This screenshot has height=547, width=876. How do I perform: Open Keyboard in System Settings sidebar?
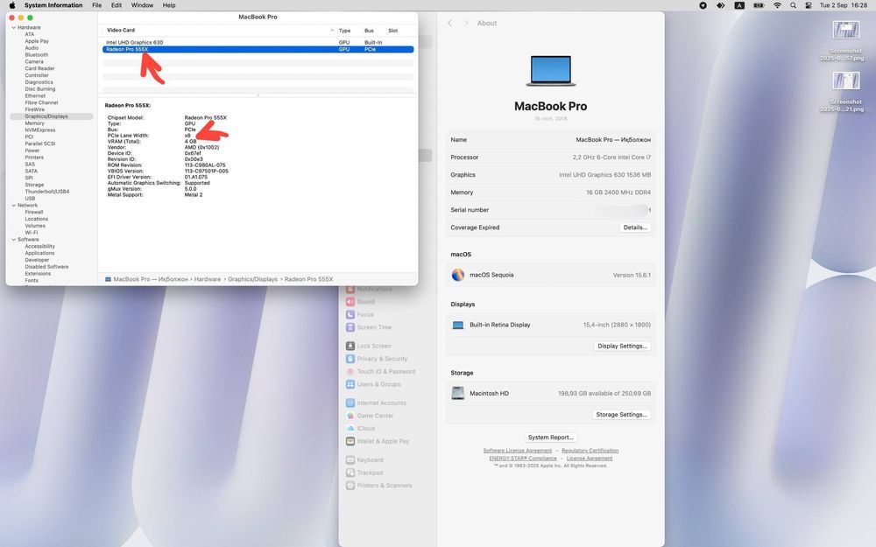pyautogui.click(x=364, y=460)
